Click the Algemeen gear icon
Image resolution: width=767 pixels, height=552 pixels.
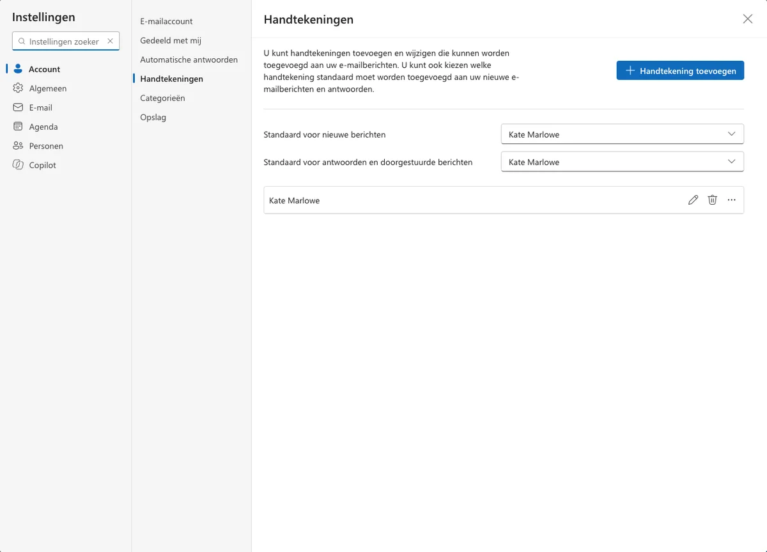click(18, 88)
